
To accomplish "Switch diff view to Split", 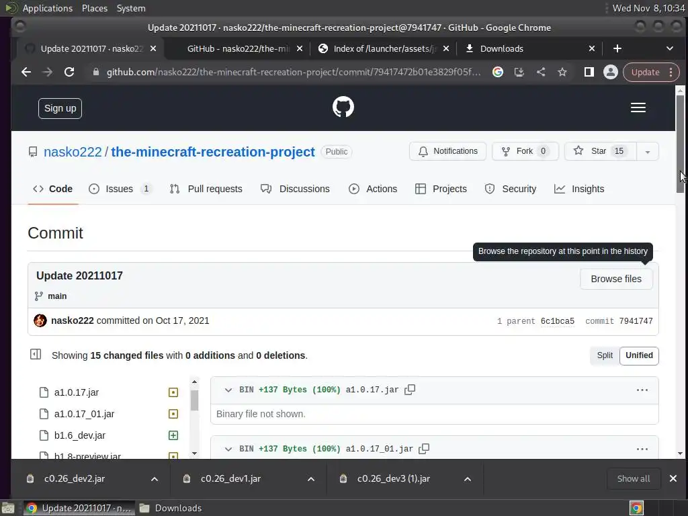I will click(605, 355).
